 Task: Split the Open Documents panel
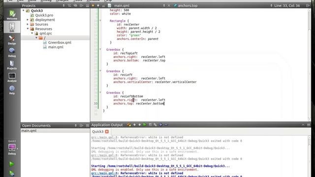coord(81,125)
